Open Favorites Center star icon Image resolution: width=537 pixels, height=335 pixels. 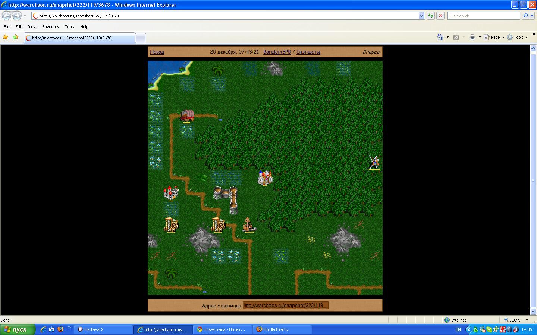6,37
